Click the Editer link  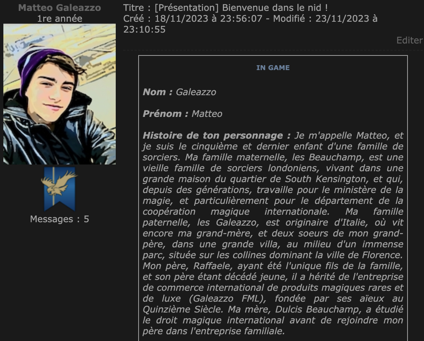[409, 40]
